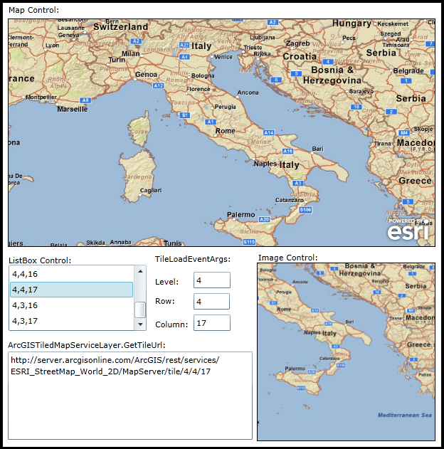Click the tile preview in Image Control
The width and height of the screenshot is (444, 449).
pos(346,352)
